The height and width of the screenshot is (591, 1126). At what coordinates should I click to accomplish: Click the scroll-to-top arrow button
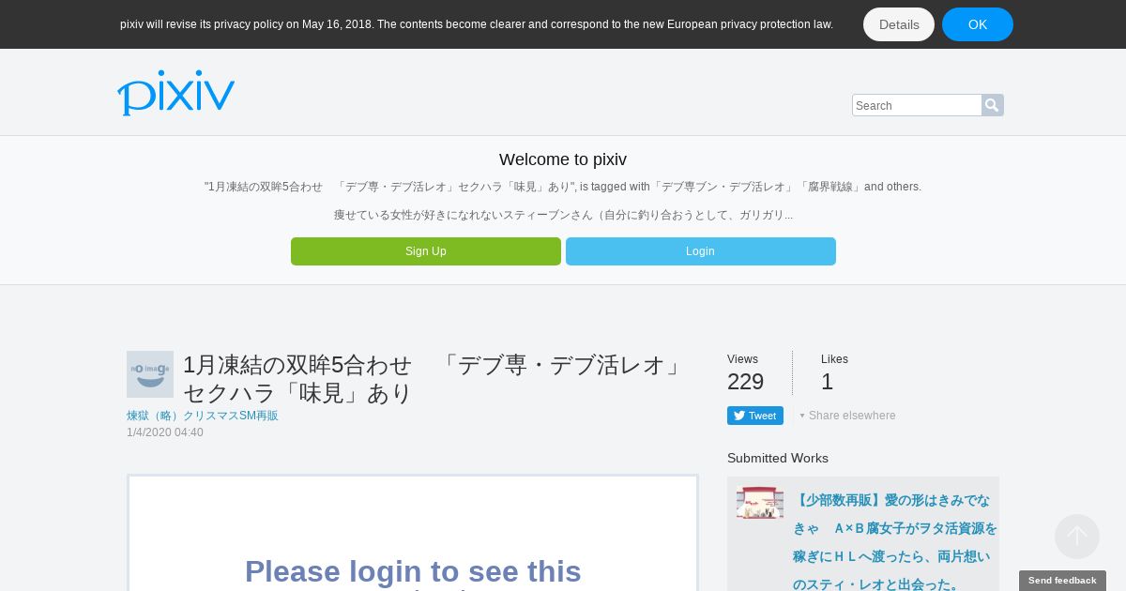[1077, 537]
